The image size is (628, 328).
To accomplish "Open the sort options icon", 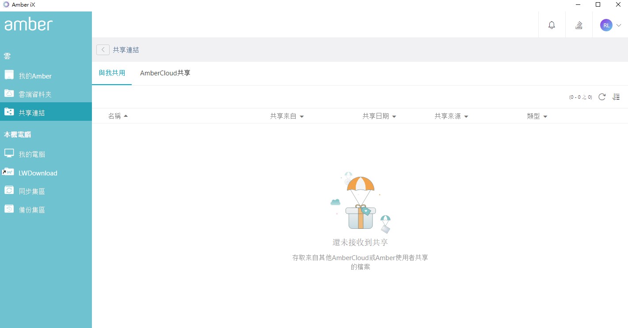I will click(x=616, y=97).
